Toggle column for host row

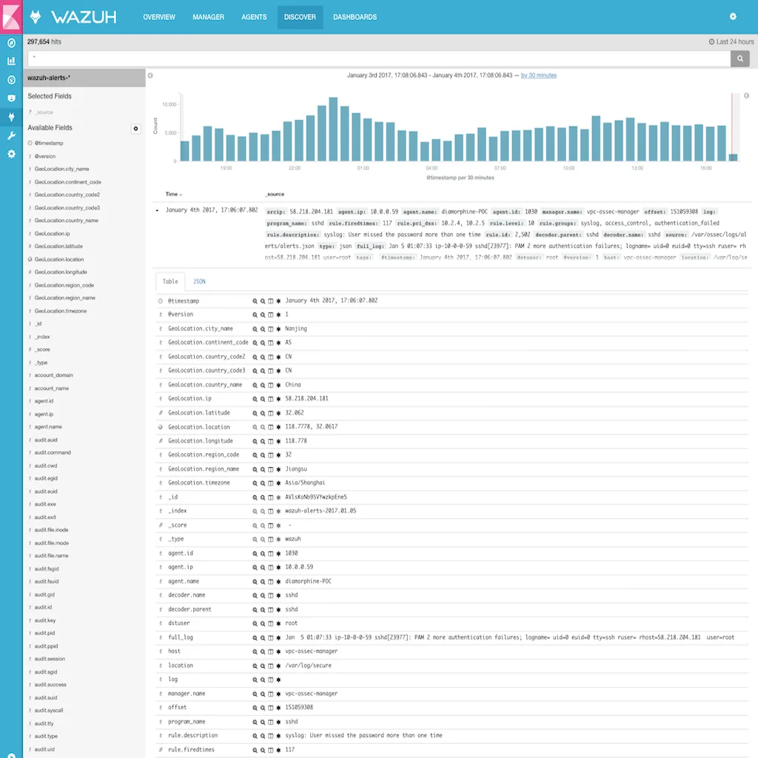pyautogui.click(x=271, y=652)
